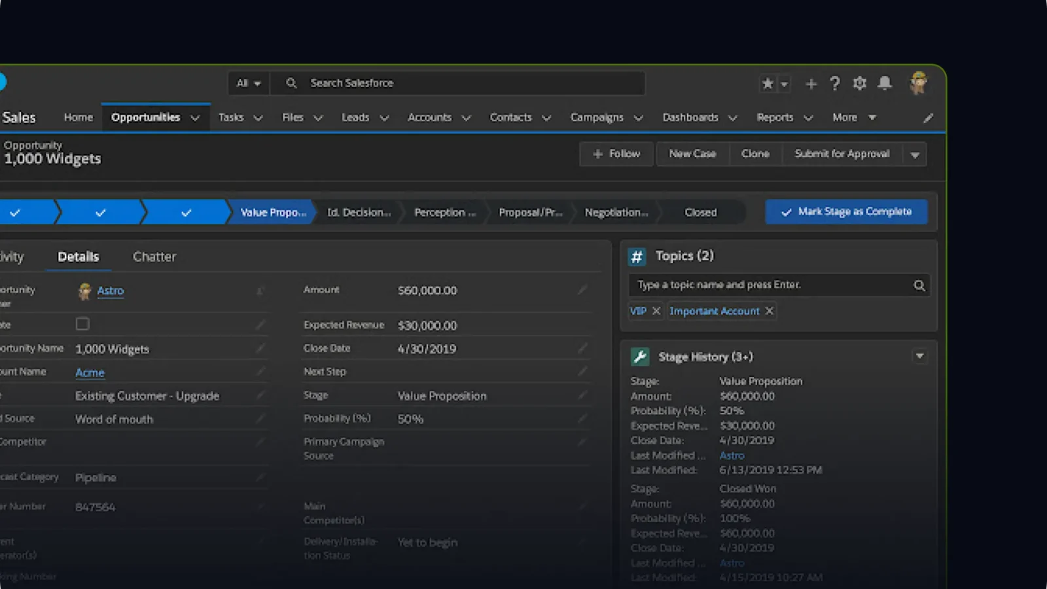Click the edit navigation pencil icon

pyautogui.click(x=928, y=118)
